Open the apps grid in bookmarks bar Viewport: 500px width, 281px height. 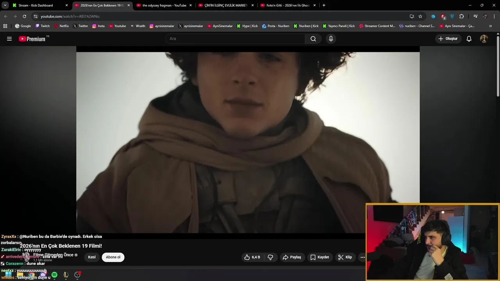tap(5, 26)
